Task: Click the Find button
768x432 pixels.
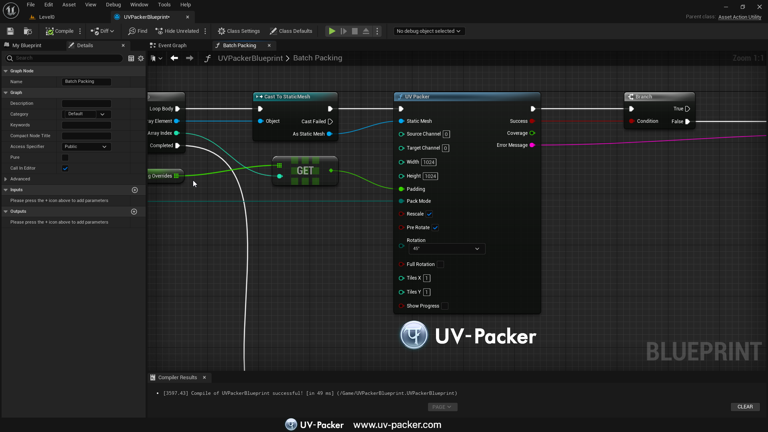Action: [138, 31]
